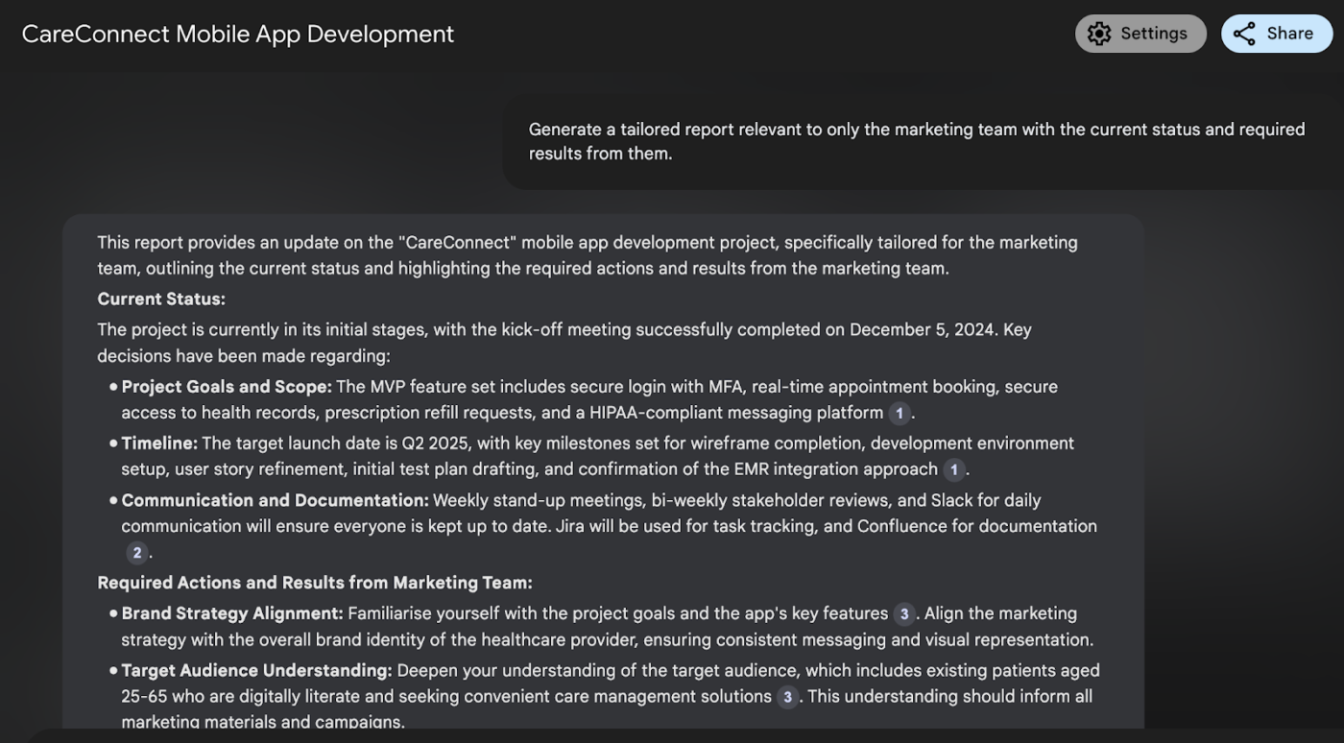Image resolution: width=1344 pixels, height=743 pixels.
Task: Click the 'Timeline:' bullet label
Action: pos(159,443)
